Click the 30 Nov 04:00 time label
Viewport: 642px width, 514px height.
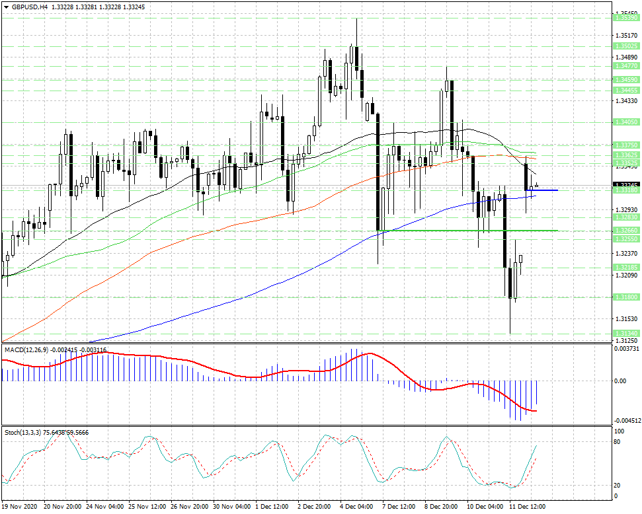232,507
